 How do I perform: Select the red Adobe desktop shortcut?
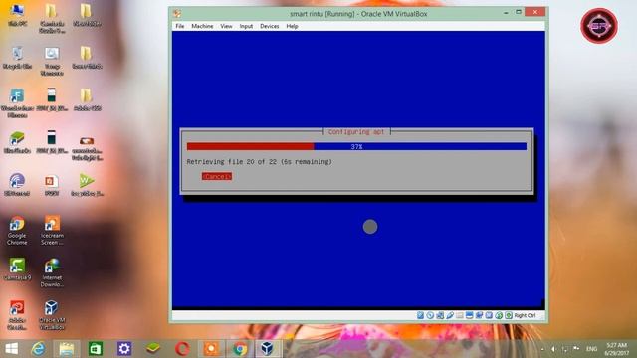pyautogui.click(x=17, y=315)
